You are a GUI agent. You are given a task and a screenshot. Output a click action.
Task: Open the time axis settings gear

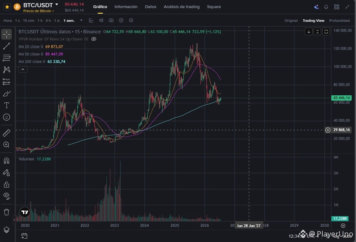click(x=343, y=225)
